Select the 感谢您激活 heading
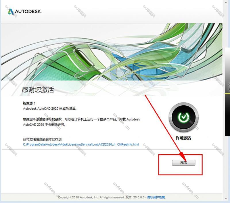This screenshot has width=230, height=203. 38,90
